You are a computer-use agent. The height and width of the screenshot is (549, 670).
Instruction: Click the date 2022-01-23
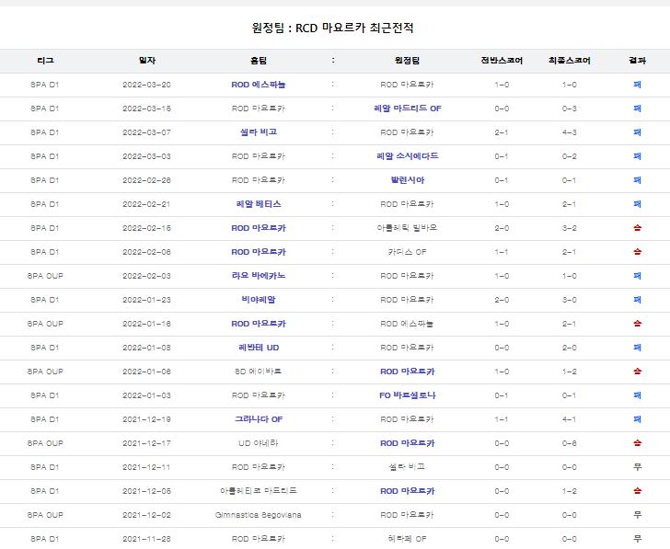(146, 300)
